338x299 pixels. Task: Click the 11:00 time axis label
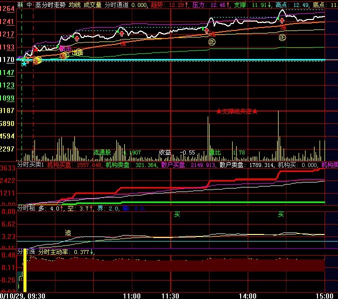point(132,296)
